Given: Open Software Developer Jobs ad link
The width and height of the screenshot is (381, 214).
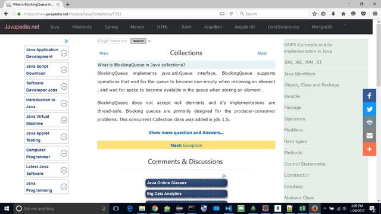Looking at the screenshot, I should 46,87.
